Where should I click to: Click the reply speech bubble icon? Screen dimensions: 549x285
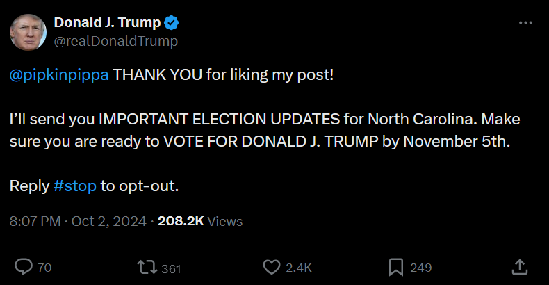point(24,267)
